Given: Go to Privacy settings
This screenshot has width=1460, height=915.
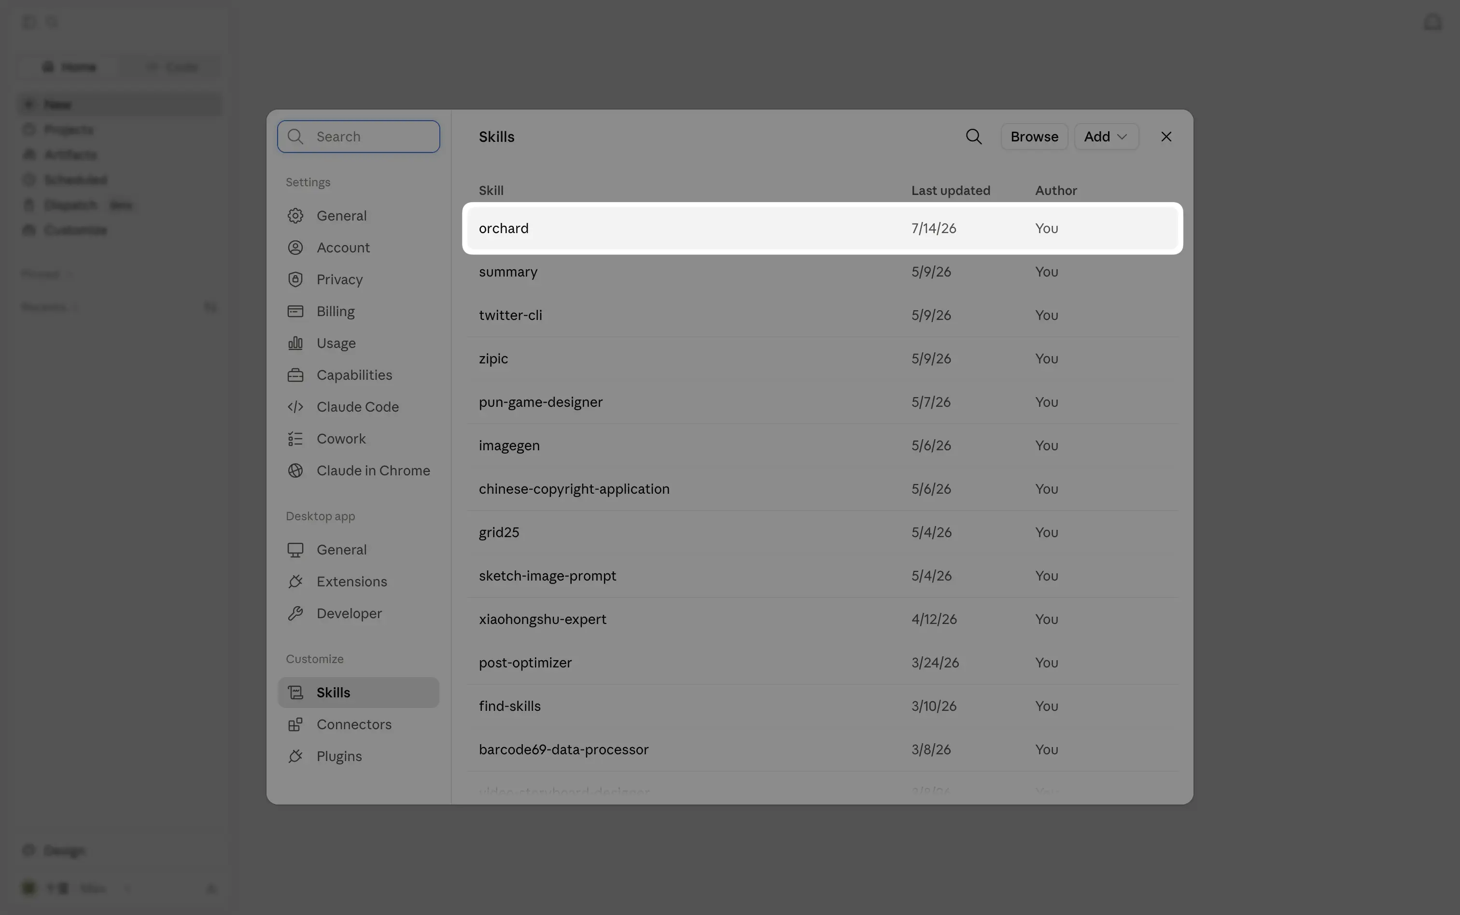Looking at the screenshot, I should point(358,279).
